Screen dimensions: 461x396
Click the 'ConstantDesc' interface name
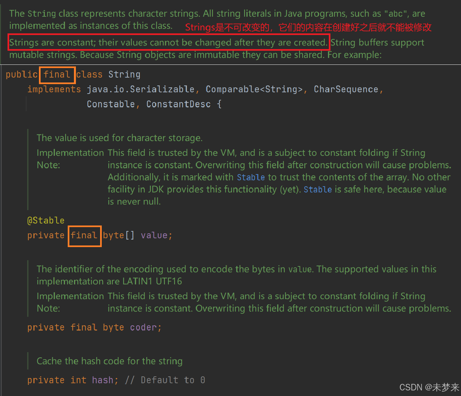point(178,104)
